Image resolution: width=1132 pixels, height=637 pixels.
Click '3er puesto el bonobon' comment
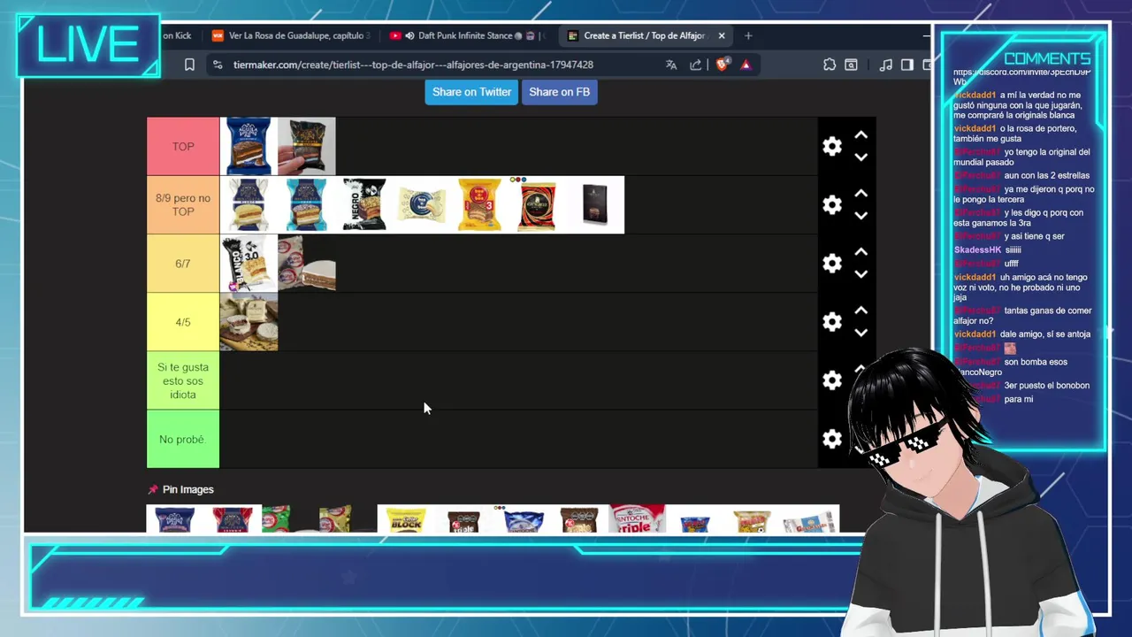click(x=1047, y=386)
